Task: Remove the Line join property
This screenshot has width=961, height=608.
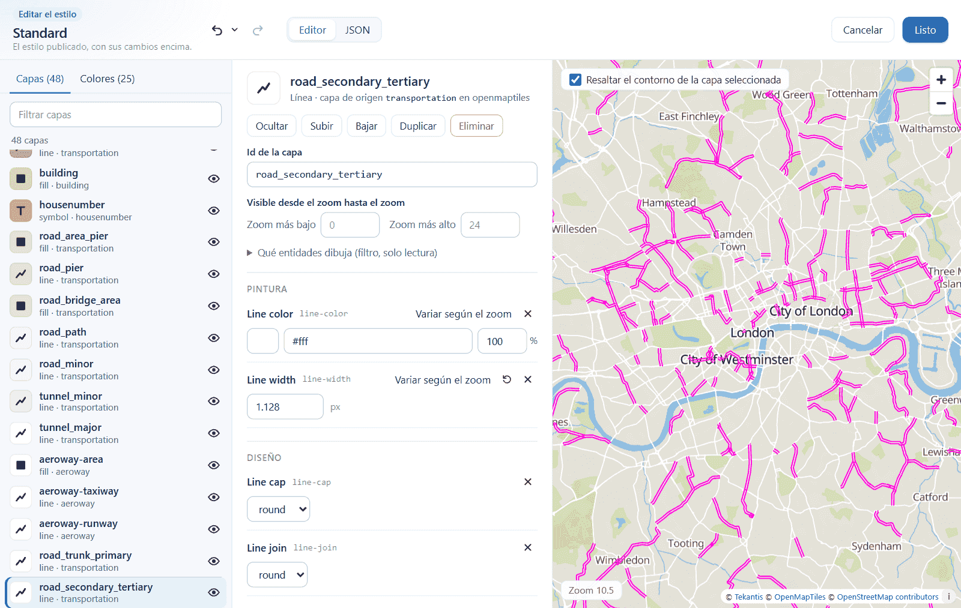Action: point(528,547)
